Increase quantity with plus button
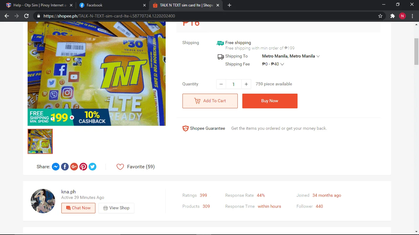This screenshot has width=419, height=235. [x=246, y=84]
